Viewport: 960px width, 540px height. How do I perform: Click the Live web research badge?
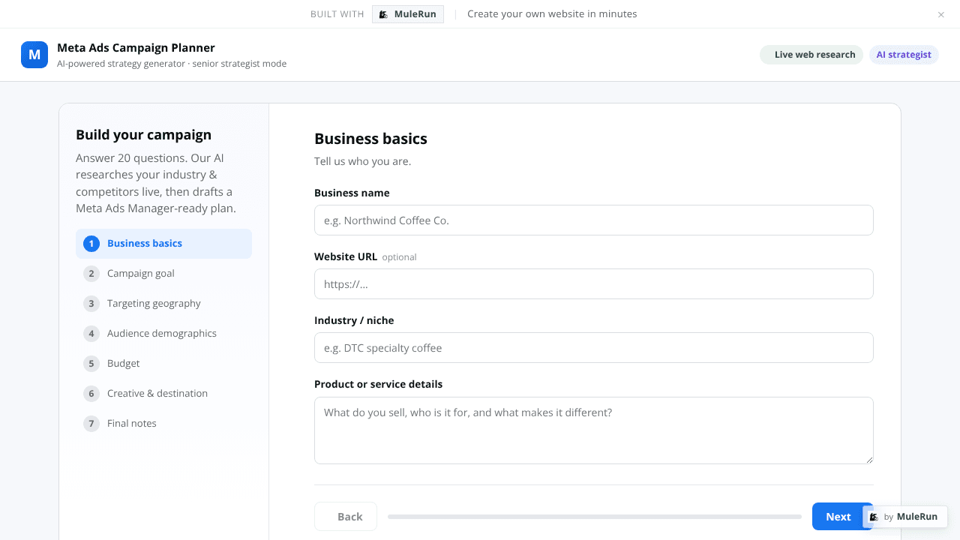pos(811,55)
